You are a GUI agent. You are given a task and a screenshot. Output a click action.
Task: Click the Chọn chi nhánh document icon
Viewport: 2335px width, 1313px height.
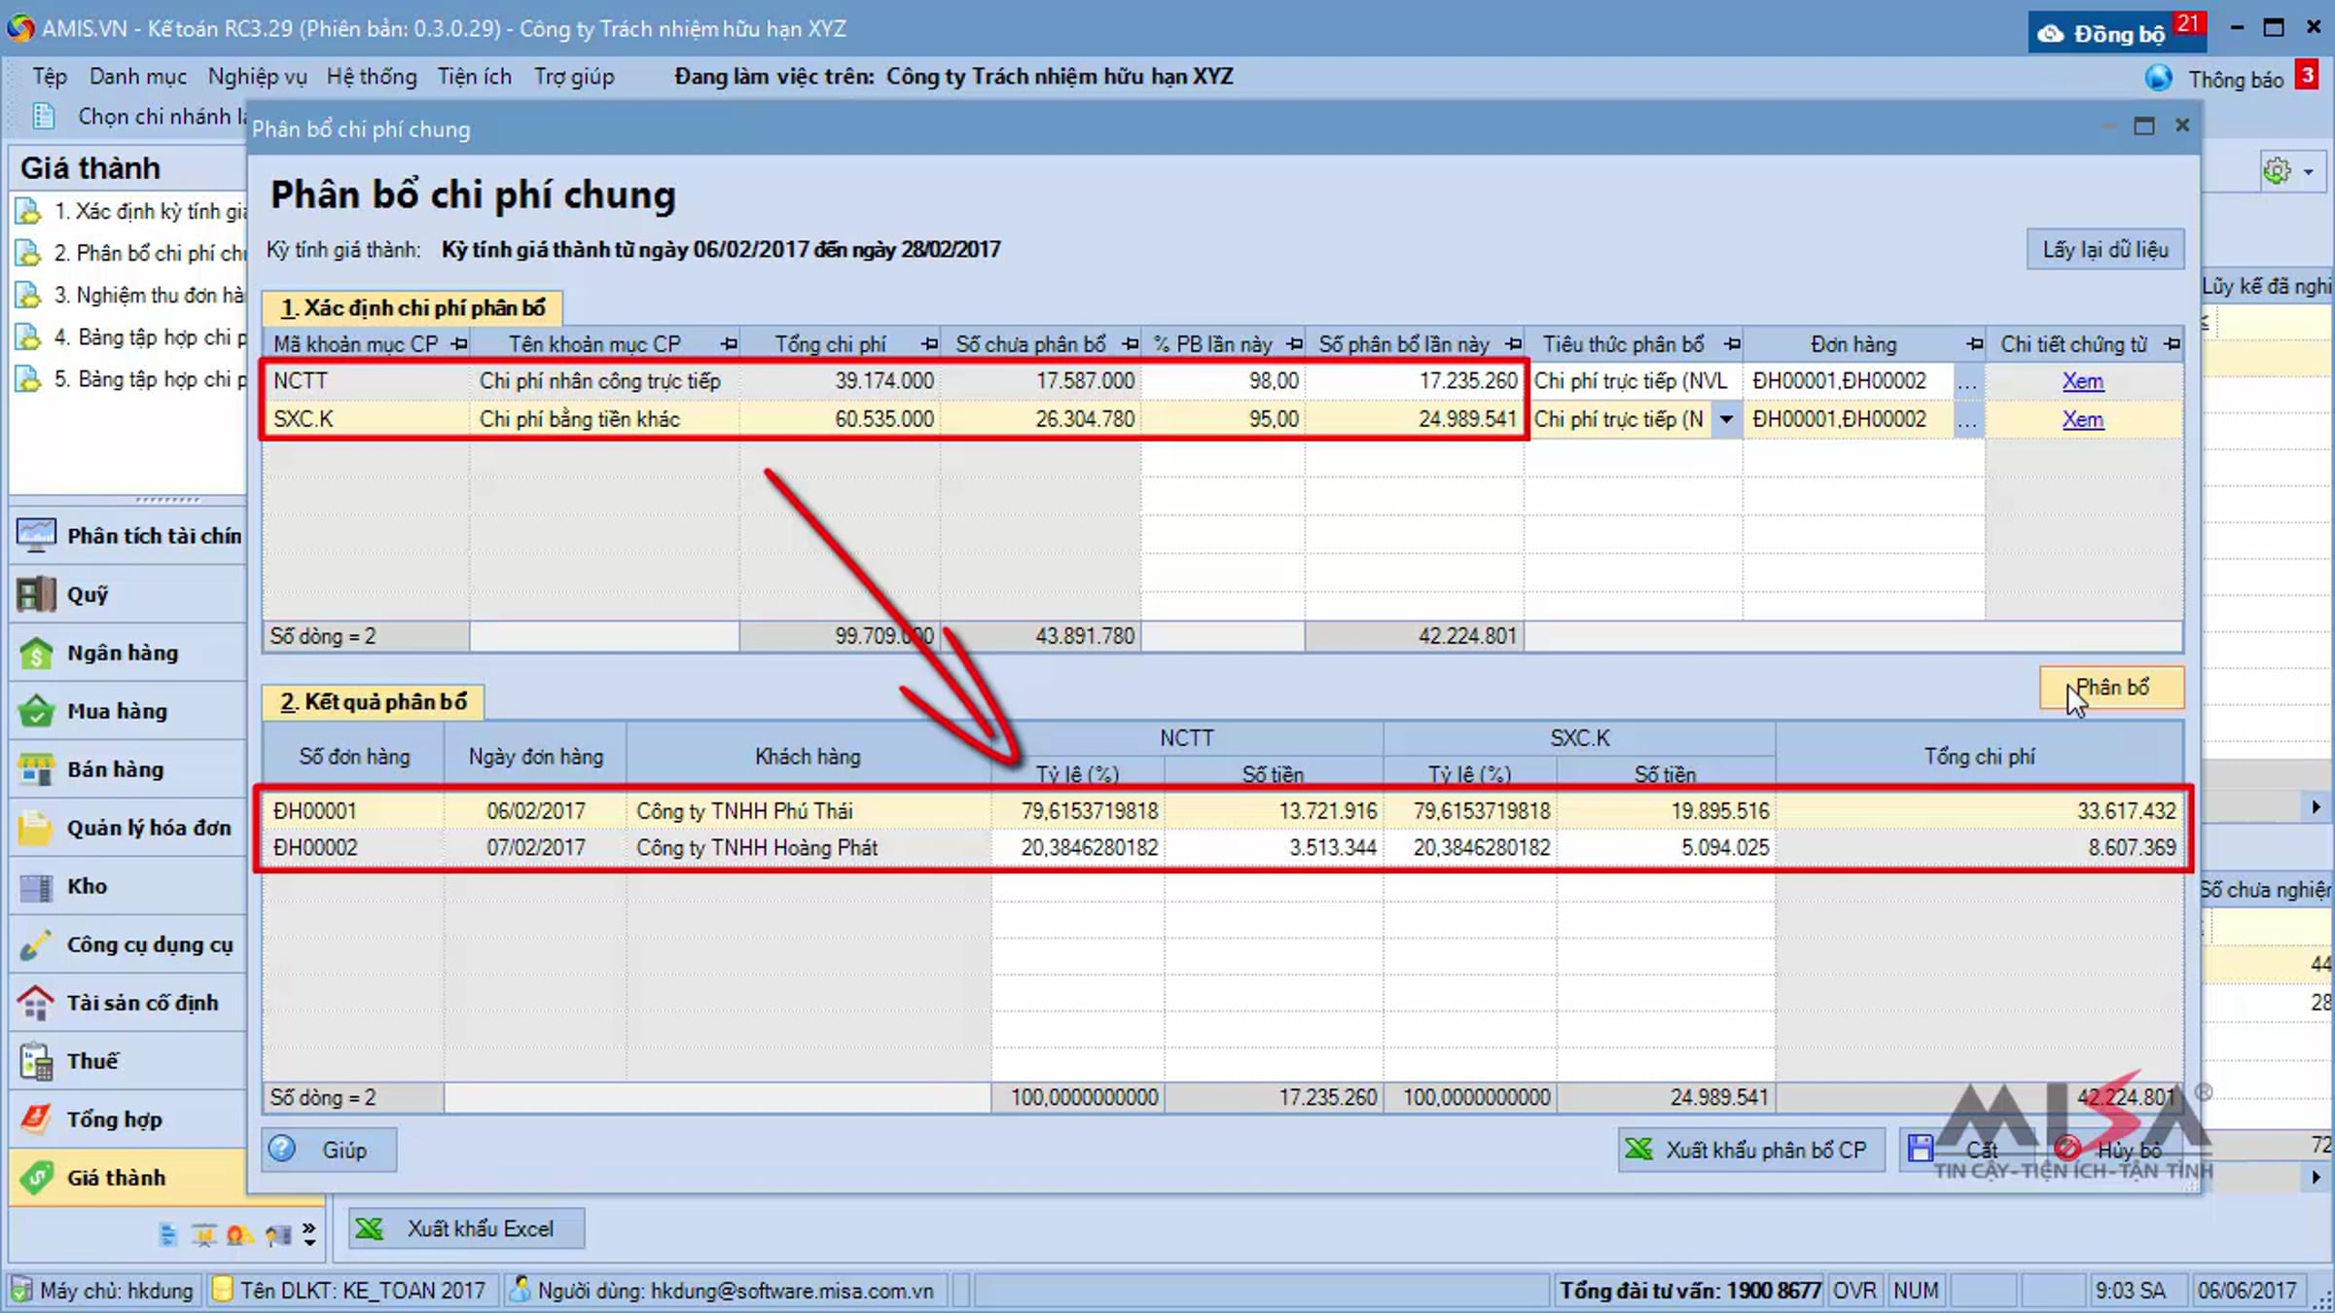44,117
